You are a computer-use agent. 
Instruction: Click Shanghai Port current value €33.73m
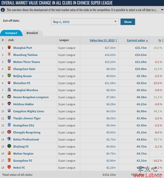(x=141, y=48)
